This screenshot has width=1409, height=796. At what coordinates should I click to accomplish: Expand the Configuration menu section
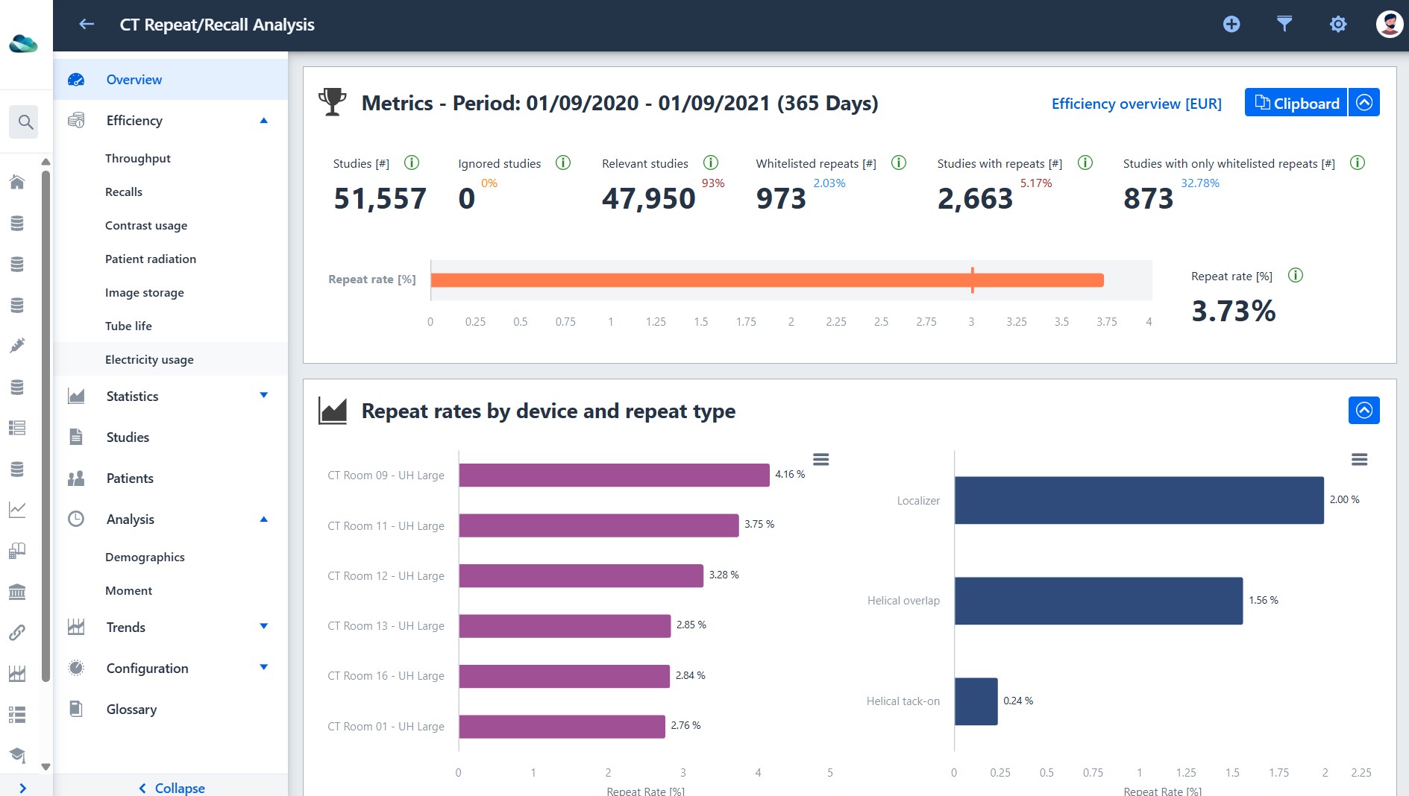pos(263,667)
